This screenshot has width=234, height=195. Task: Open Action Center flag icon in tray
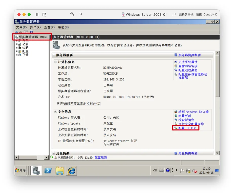click(x=182, y=170)
